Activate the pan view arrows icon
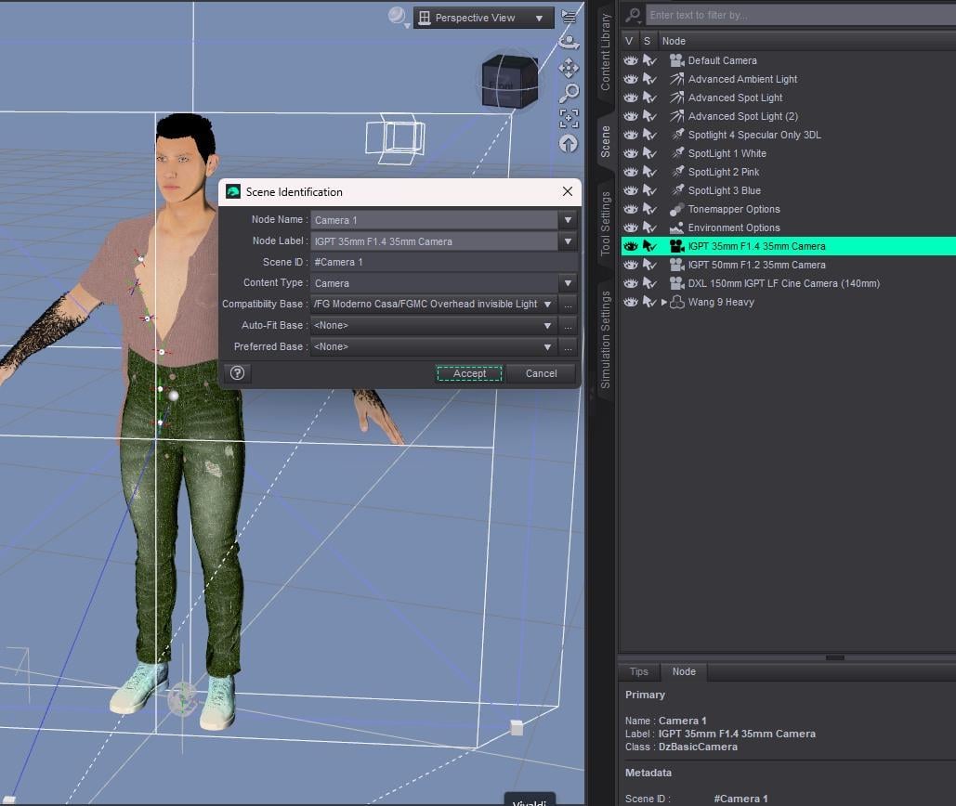 (x=569, y=68)
